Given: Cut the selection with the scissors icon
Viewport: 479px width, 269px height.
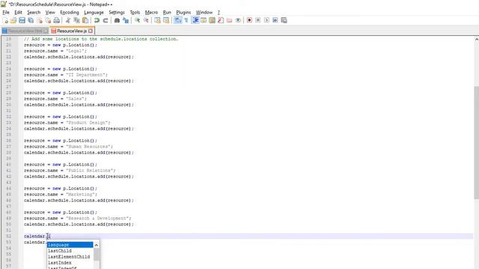Looking at the screenshot, I should tap(68, 20).
